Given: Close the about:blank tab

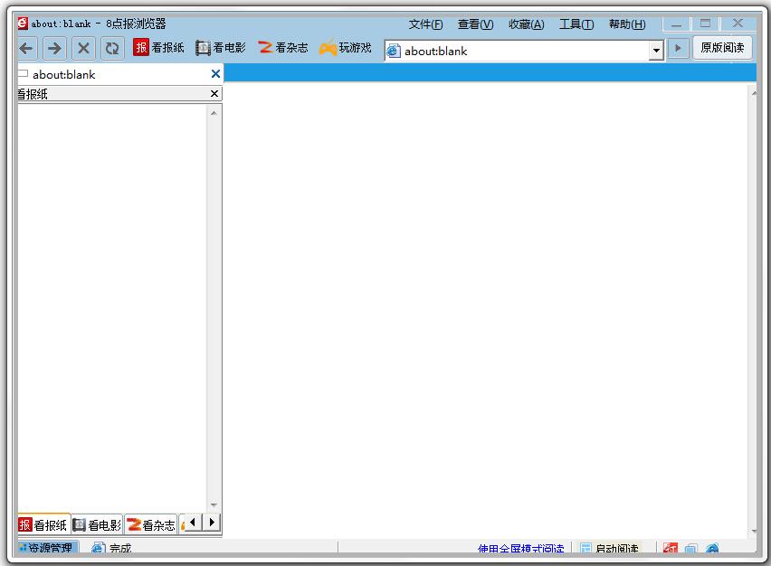Looking at the screenshot, I should 215,74.
